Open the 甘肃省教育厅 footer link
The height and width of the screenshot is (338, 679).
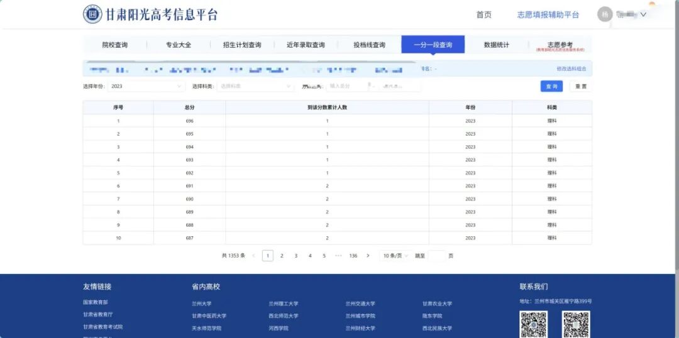(98, 315)
